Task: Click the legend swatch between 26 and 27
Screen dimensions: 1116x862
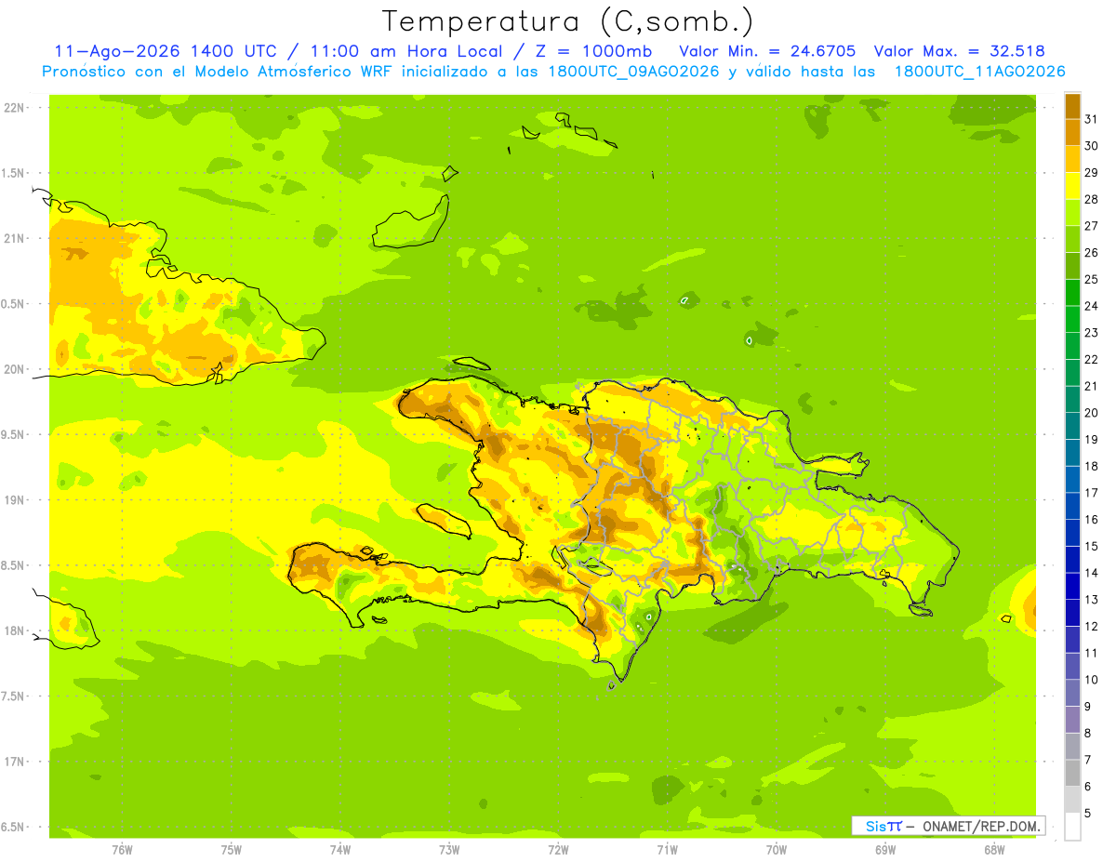Action: [x=1072, y=239]
